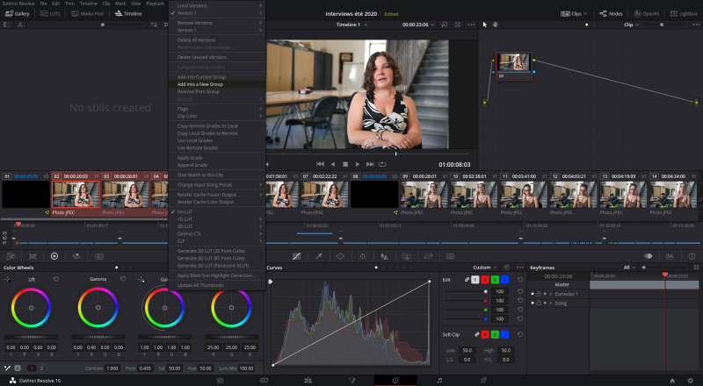Open the OpenFX panel
Image resolution: width=703 pixels, height=386 pixels.
tap(647, 14)
